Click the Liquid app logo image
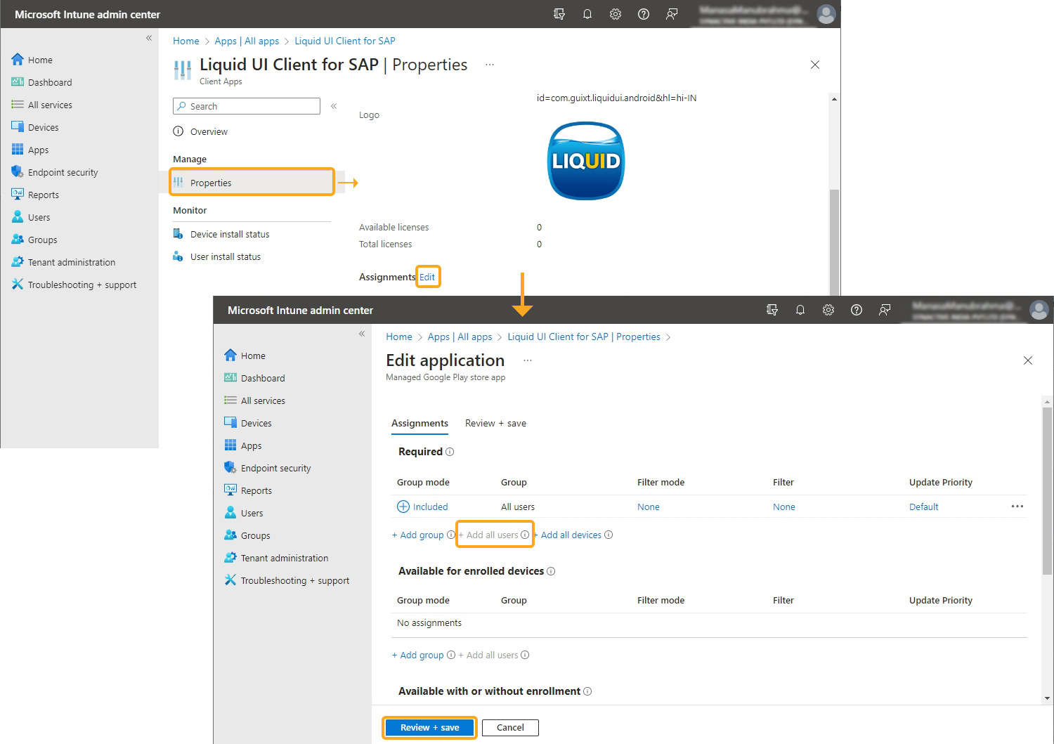1054x744 pixels. point(585,161)
